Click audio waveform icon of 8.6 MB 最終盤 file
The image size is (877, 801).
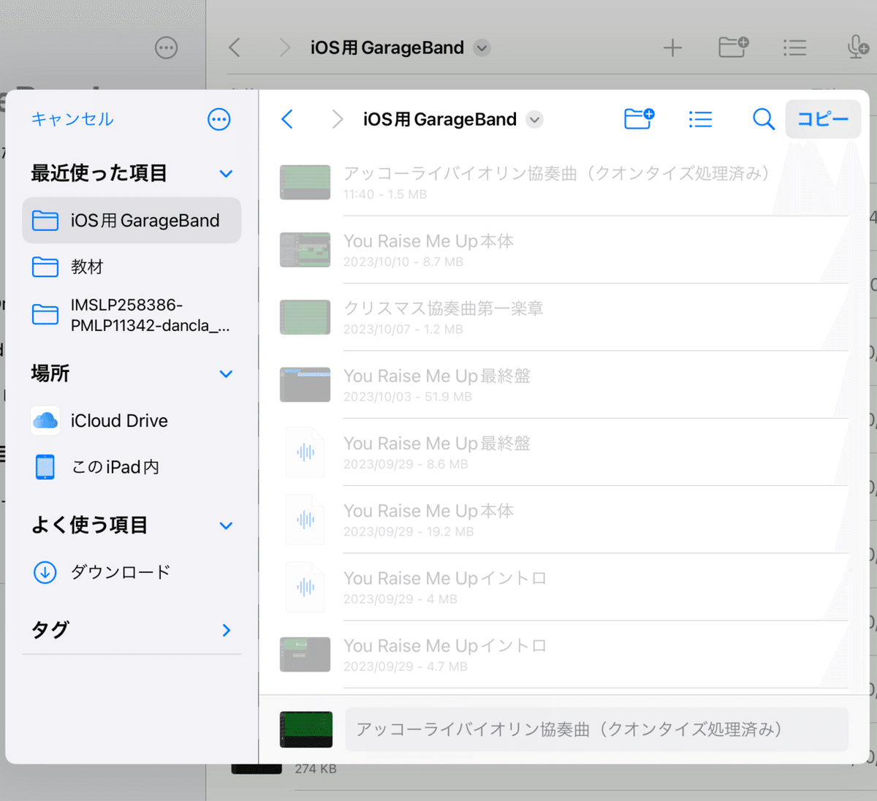pyautogui.click(x=305, y=452)
